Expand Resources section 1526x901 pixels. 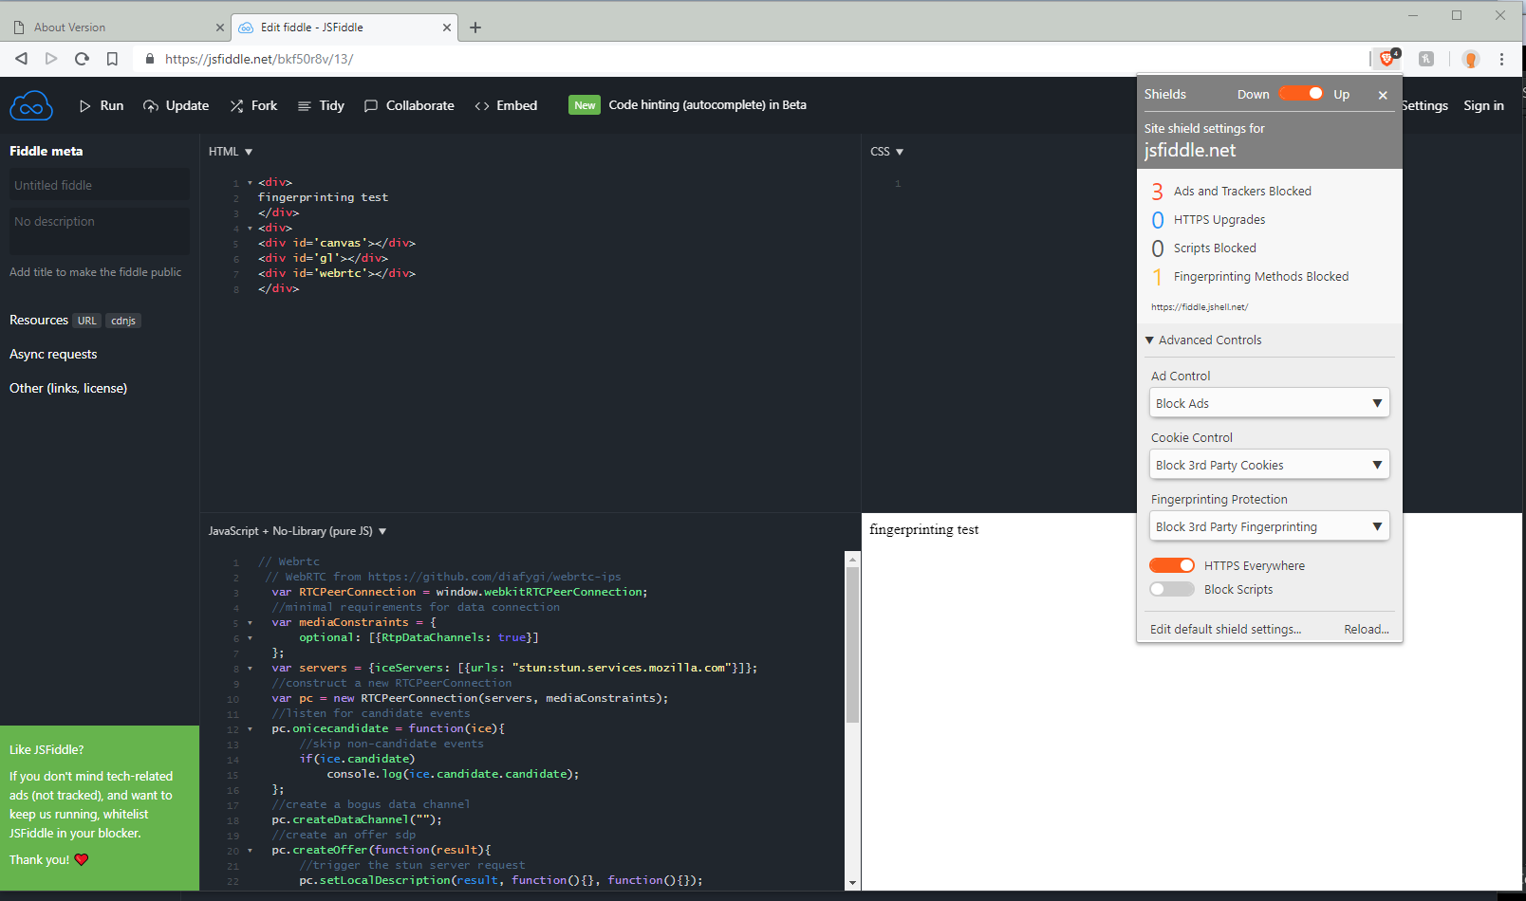point(39,320)
